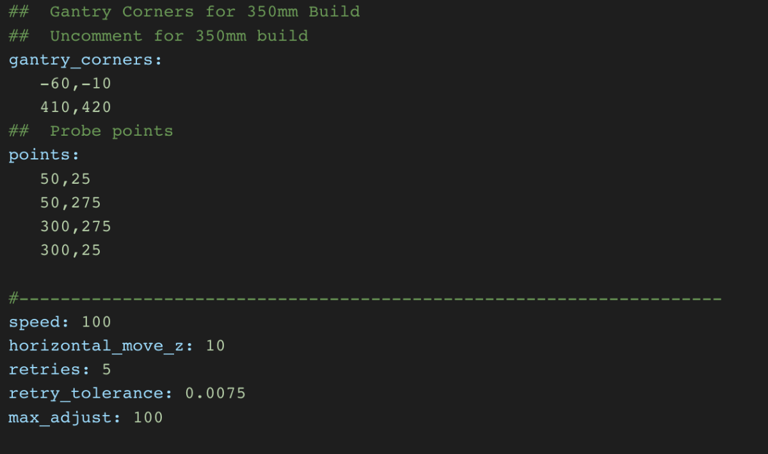Click the 410,420 gantry corner value
Image resolution: width=768 pixels, height=454 pixels.
click(x=76, y=107)
